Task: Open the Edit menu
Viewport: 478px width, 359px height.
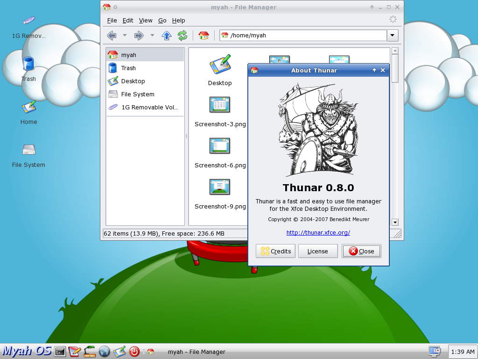Action: point(128,21)
